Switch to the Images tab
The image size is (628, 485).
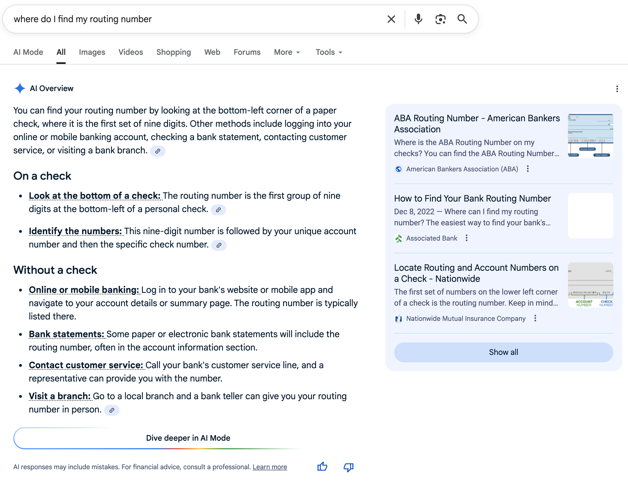point(92,52)
